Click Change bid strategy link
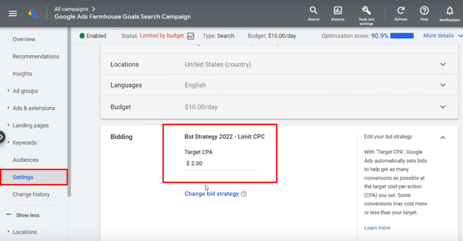 coord(212,194)
